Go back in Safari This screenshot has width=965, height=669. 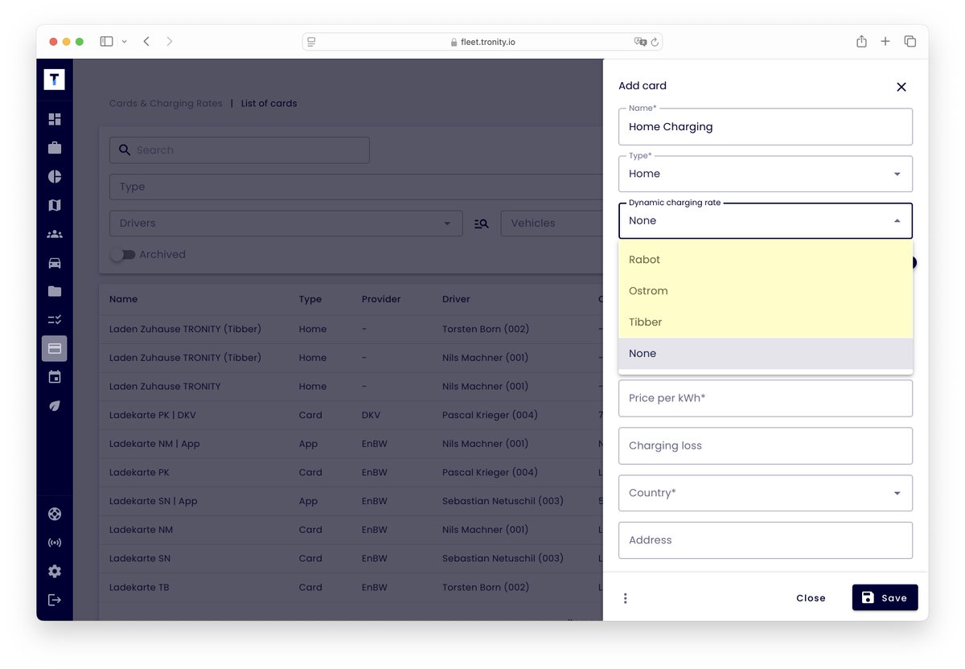pos(146,41)
